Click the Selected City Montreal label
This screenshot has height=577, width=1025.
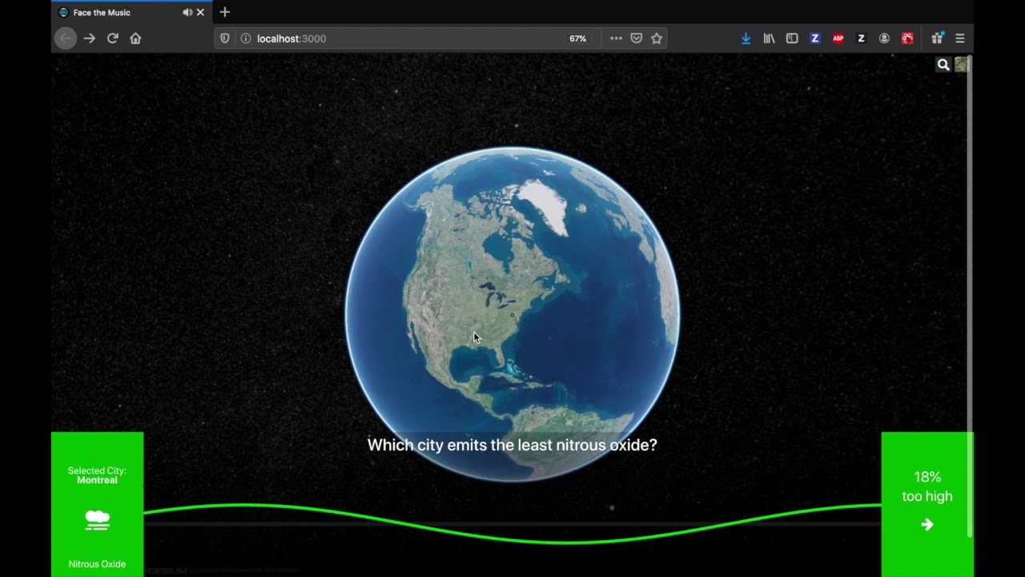(97, 475)
